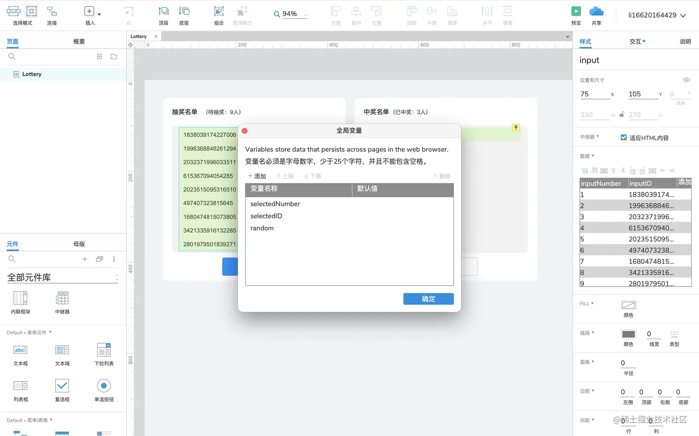
Task: Click the add folder icon in 页面 panel
Action: click(114, 56)
